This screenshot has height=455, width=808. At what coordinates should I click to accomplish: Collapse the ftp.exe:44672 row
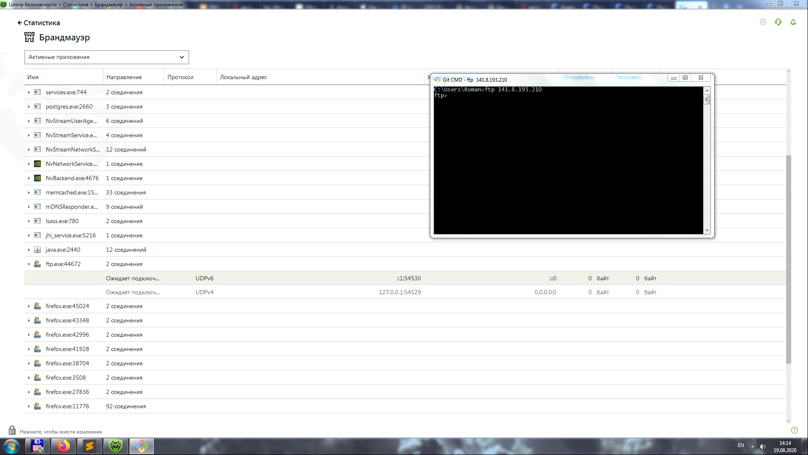pos(29,264)
